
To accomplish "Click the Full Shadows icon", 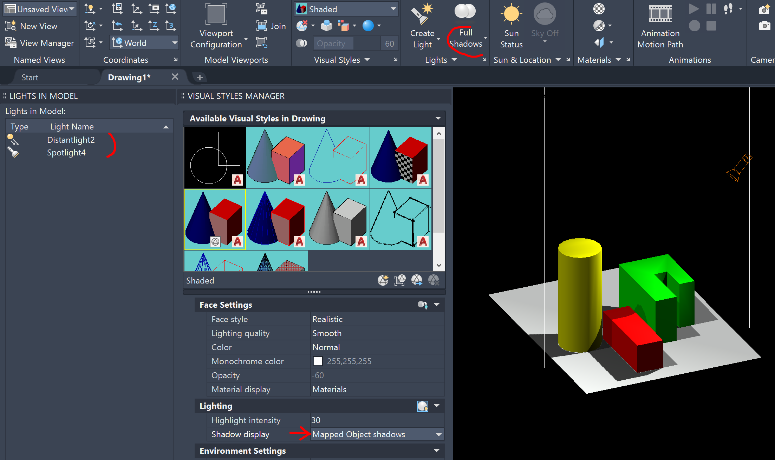I will 465,12.
